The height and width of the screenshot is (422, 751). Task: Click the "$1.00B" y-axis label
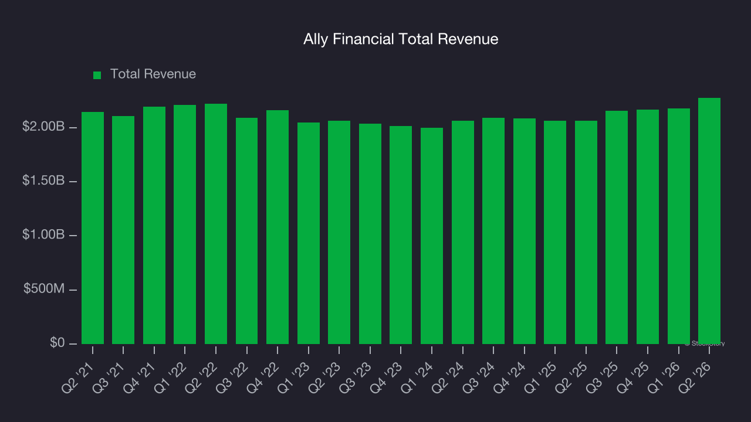coord(43,235)
